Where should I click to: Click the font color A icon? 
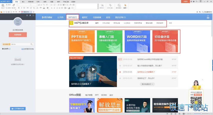[44, 8]
